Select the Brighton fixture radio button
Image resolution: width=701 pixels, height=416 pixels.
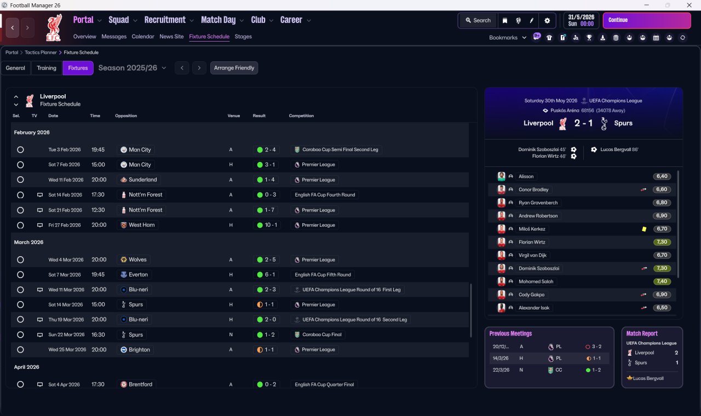pyautogui.click(x=20, y=350)
